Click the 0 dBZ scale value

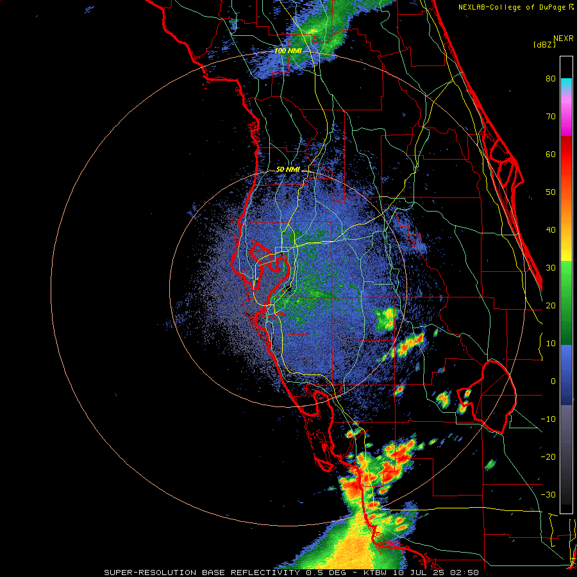[553, 381]
